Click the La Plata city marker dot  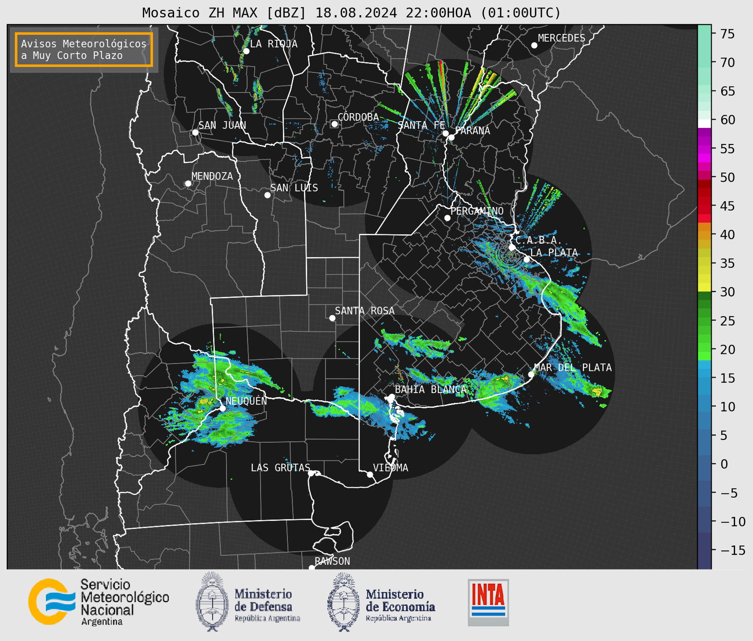[527, 259]
